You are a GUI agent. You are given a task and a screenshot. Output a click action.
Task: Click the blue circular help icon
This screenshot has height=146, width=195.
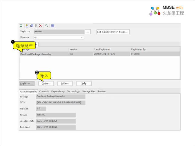[x=52, y=26]
